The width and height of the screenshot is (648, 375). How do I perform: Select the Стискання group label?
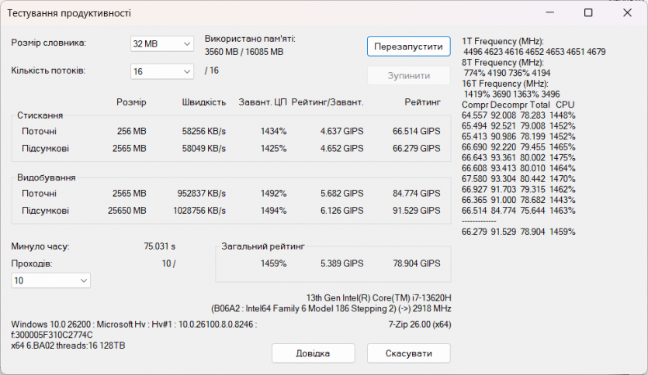point(40,115)
